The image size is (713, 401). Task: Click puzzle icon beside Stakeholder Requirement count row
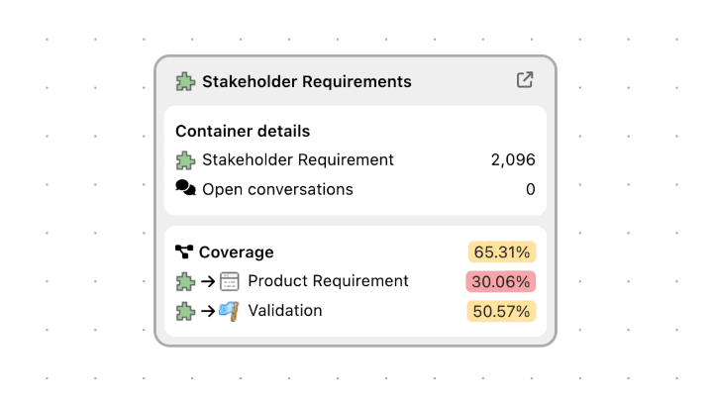tap(185, 159)
